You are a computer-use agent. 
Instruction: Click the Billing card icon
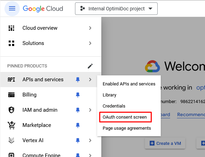11,95
